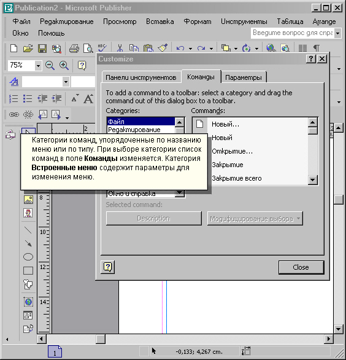Click the numbered list icon
Viewport: 346px width, 360px height.
coord(13,99)
